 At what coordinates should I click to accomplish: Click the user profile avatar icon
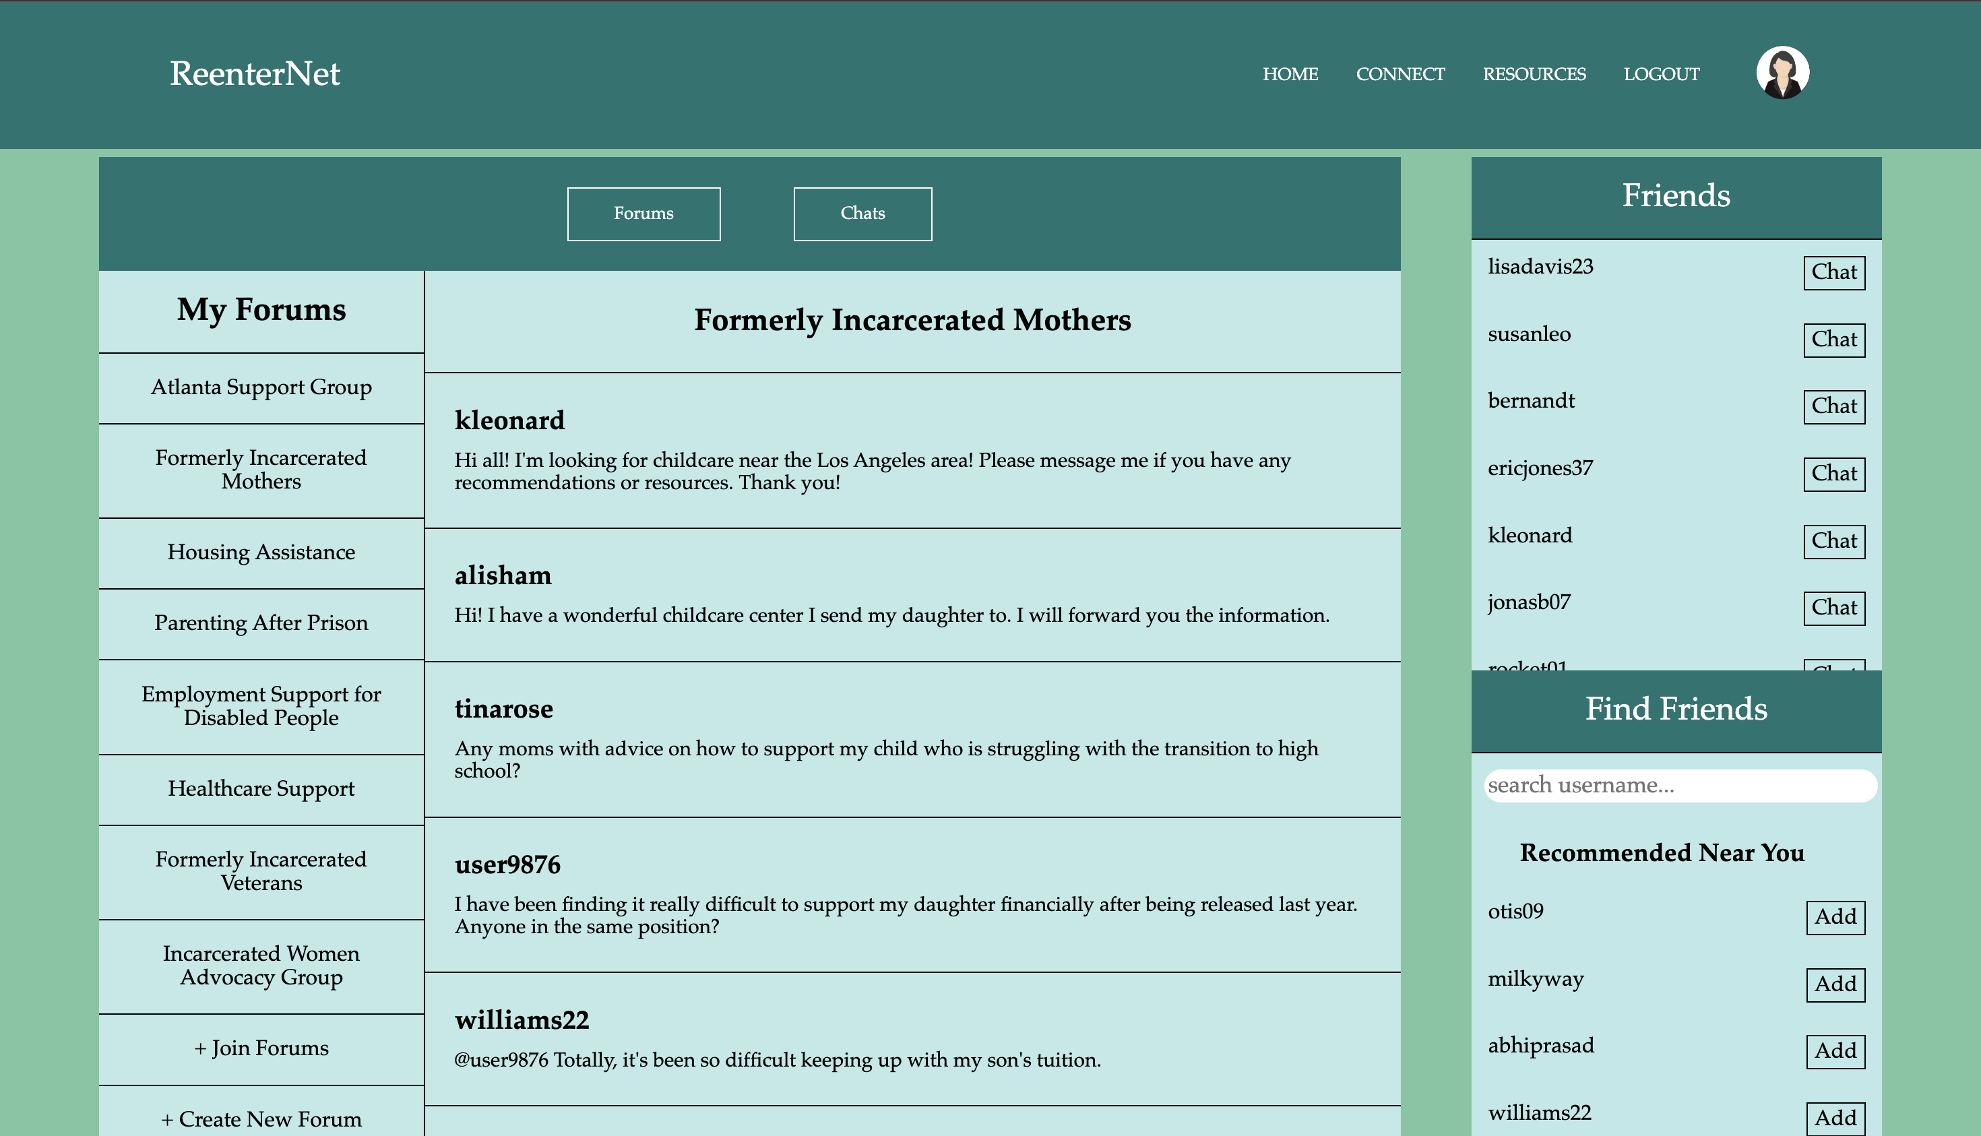click(1782, 73)
